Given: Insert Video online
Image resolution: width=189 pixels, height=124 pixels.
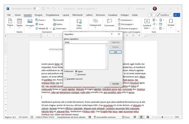Looking at the screenshot, I should (x=79, y=24).
